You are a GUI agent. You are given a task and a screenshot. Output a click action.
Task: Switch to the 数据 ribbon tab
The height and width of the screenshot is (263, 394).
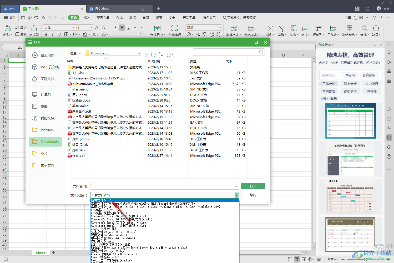pos(133,18)
